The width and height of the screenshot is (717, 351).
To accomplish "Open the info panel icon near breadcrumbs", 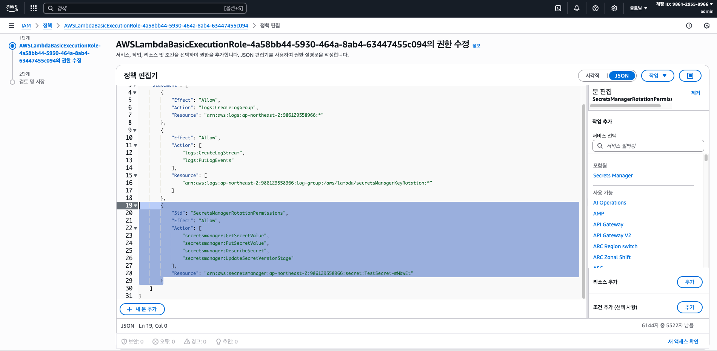I will coord(689,26).
